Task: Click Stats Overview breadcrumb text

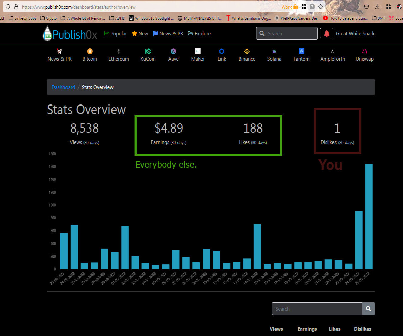Action: tap(97, 87)
